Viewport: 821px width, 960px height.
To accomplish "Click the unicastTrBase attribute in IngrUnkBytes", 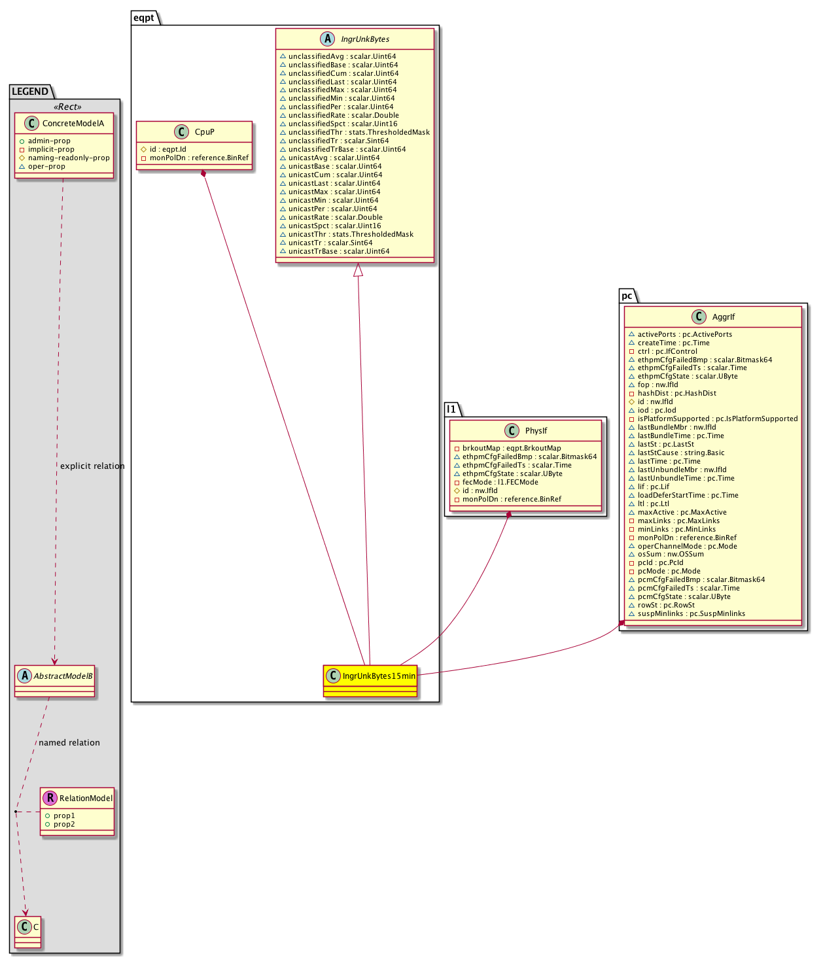I will 338,252.
